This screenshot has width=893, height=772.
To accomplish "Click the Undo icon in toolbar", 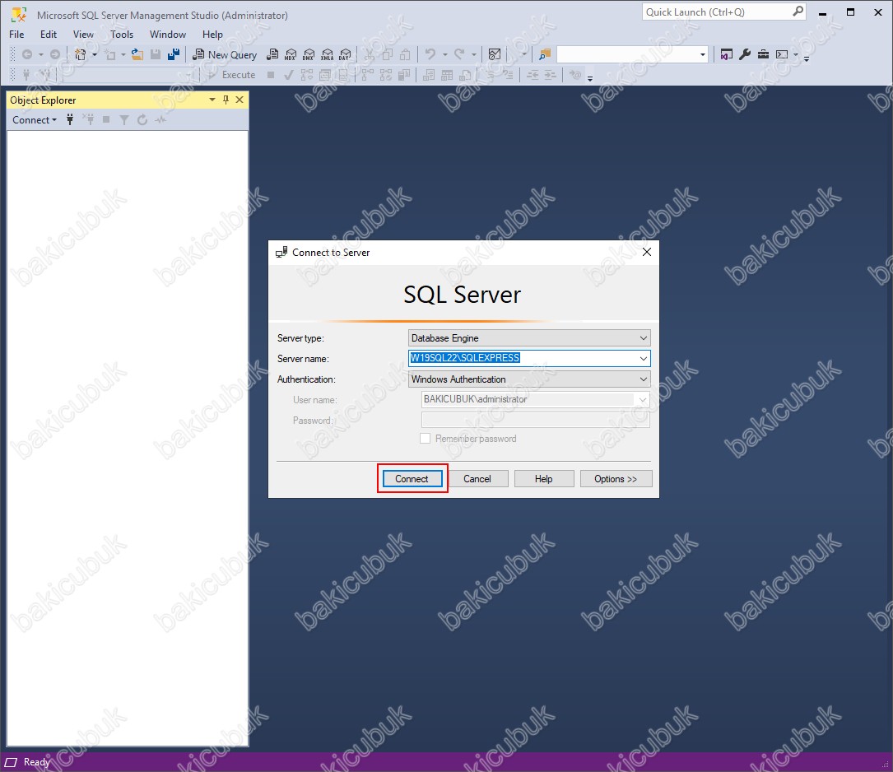I will [430, 54].
